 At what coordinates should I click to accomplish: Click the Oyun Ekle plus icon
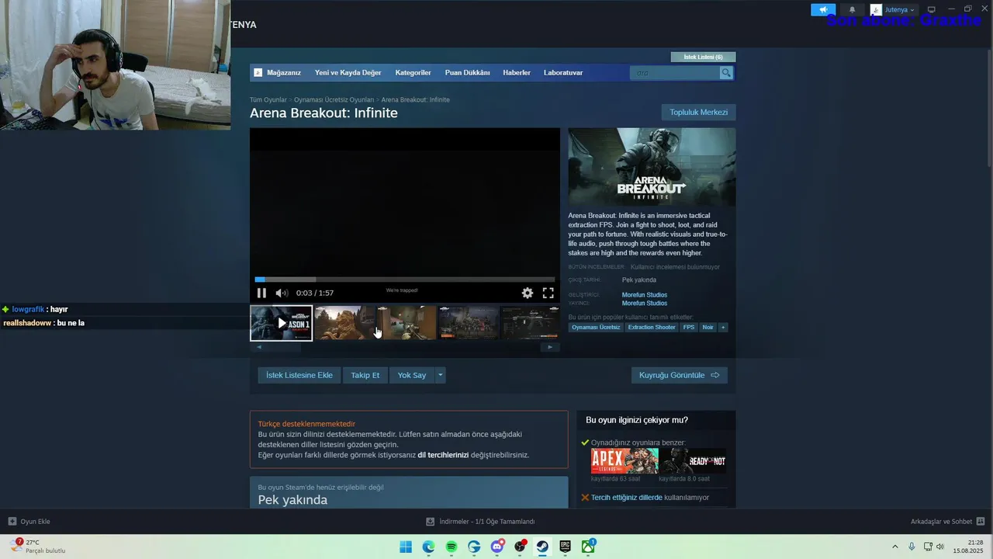(12, 522)
